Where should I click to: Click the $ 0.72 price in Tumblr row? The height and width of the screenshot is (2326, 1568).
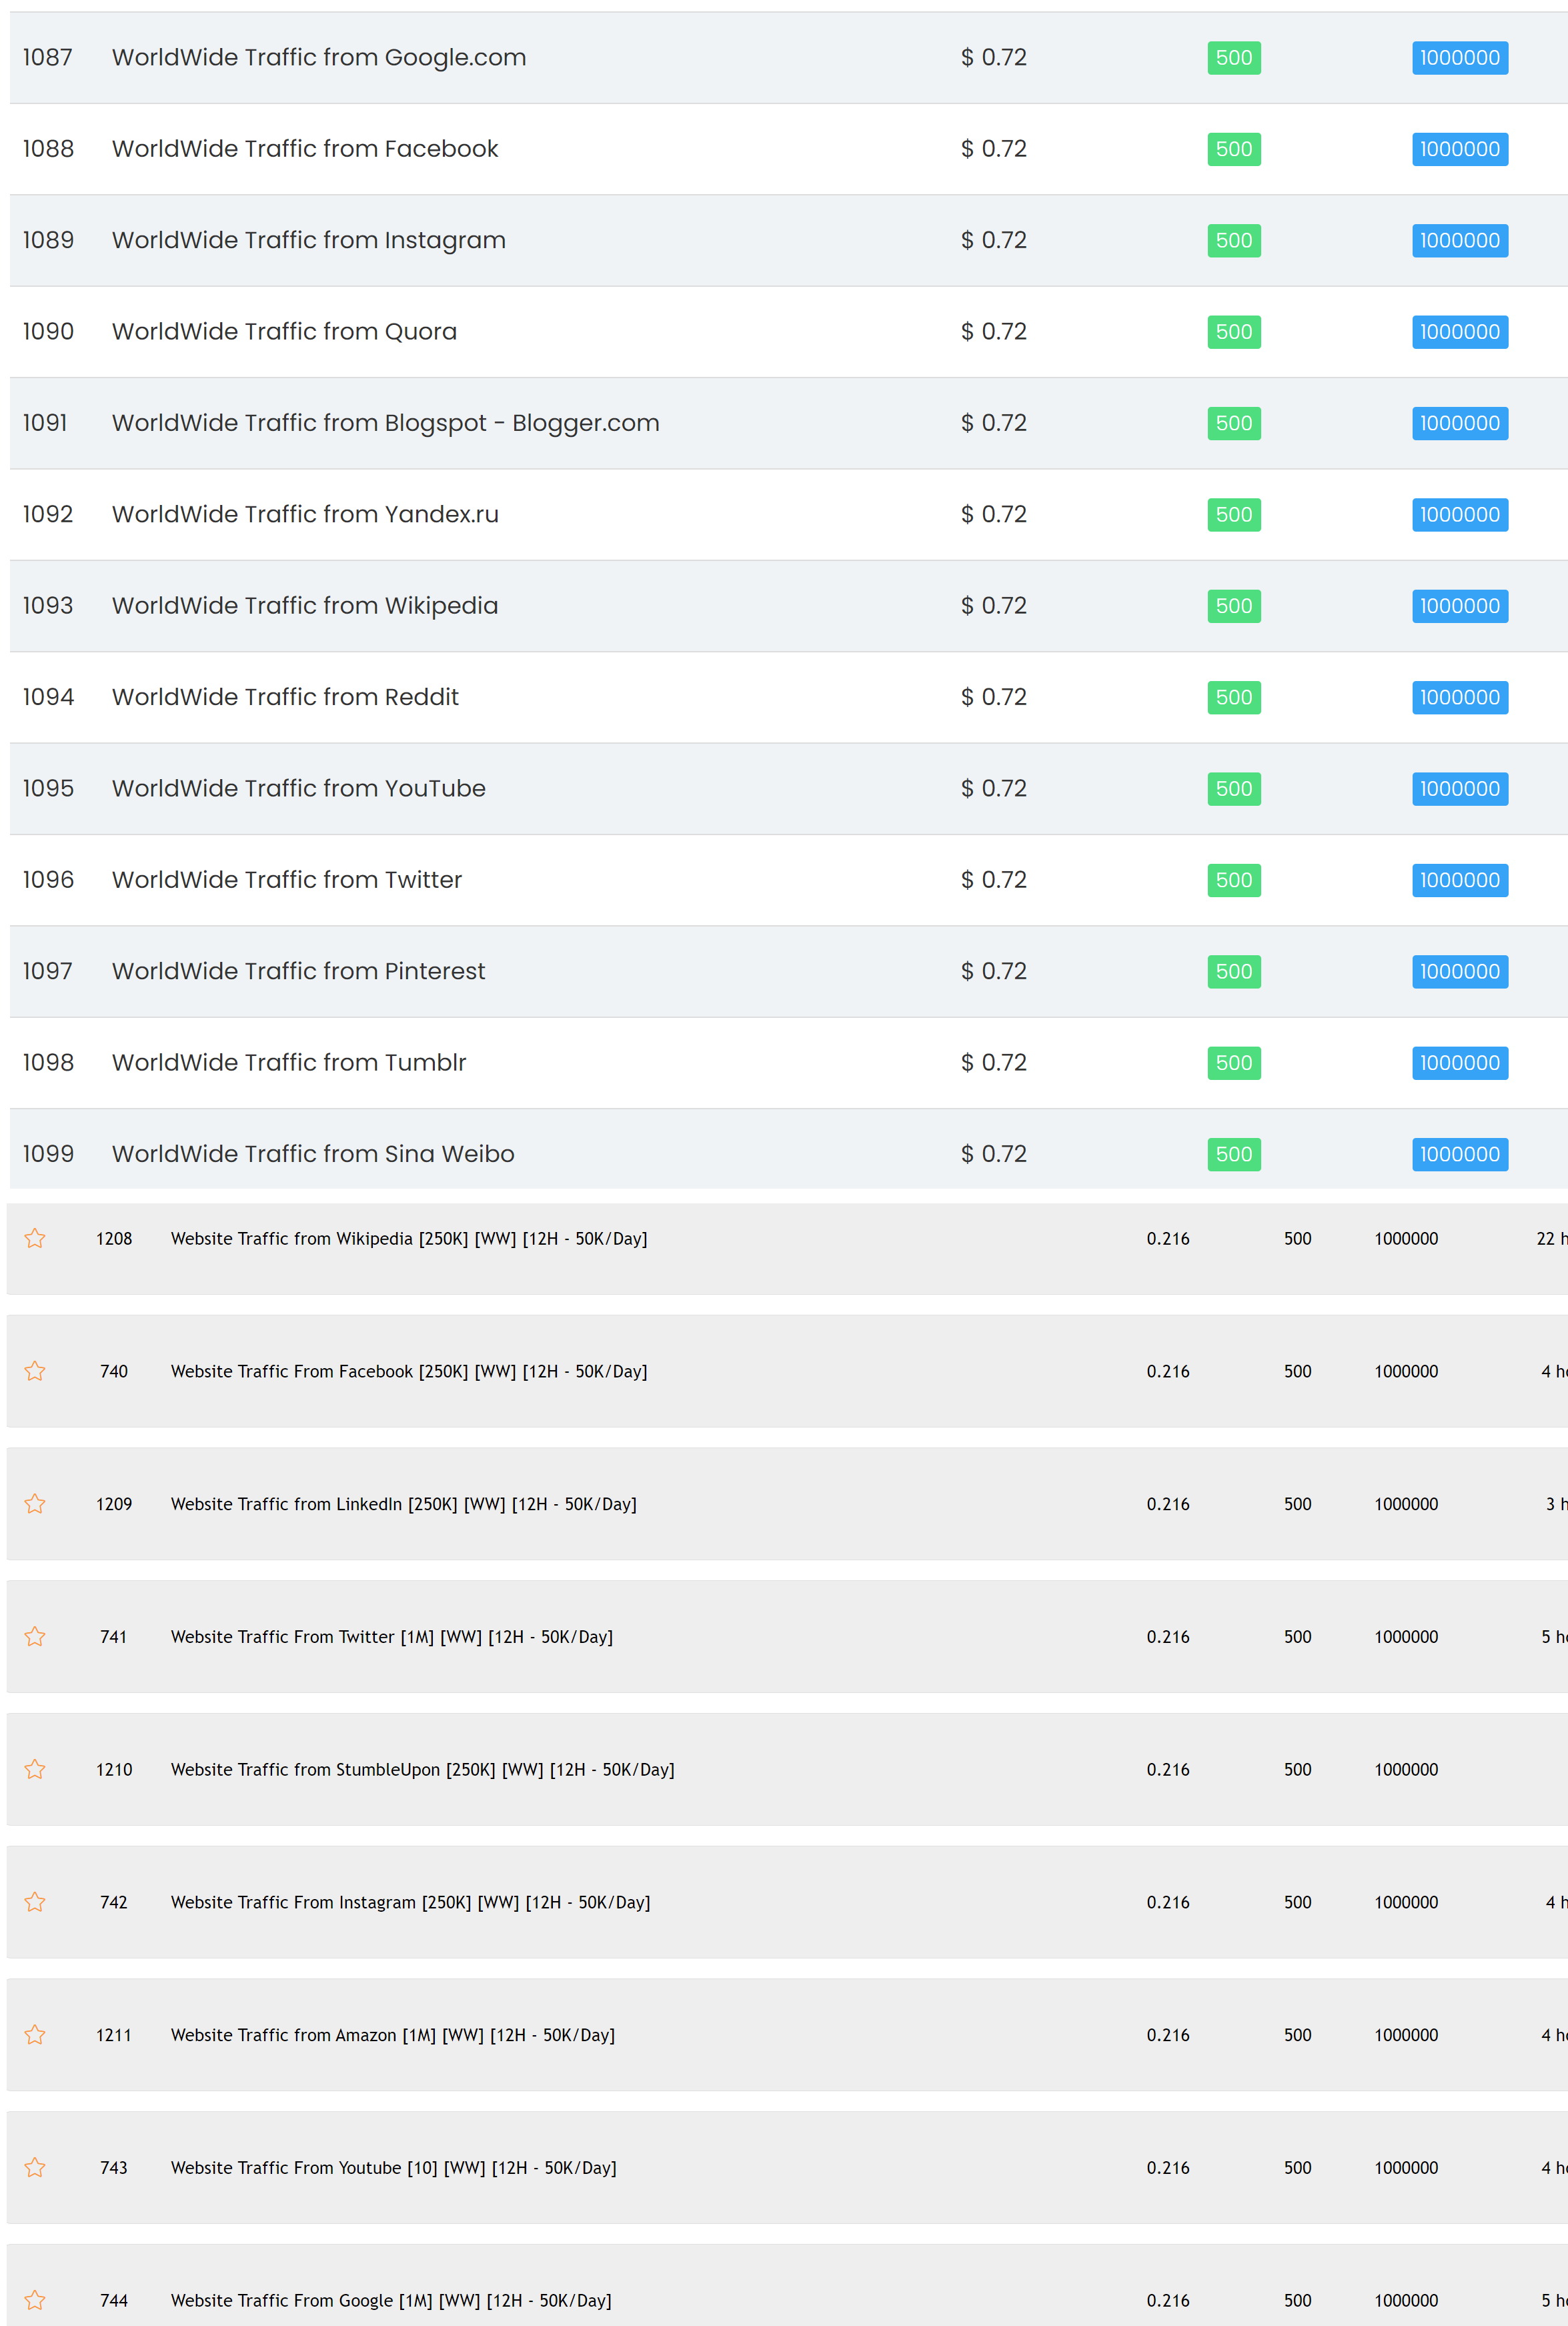994,1063
